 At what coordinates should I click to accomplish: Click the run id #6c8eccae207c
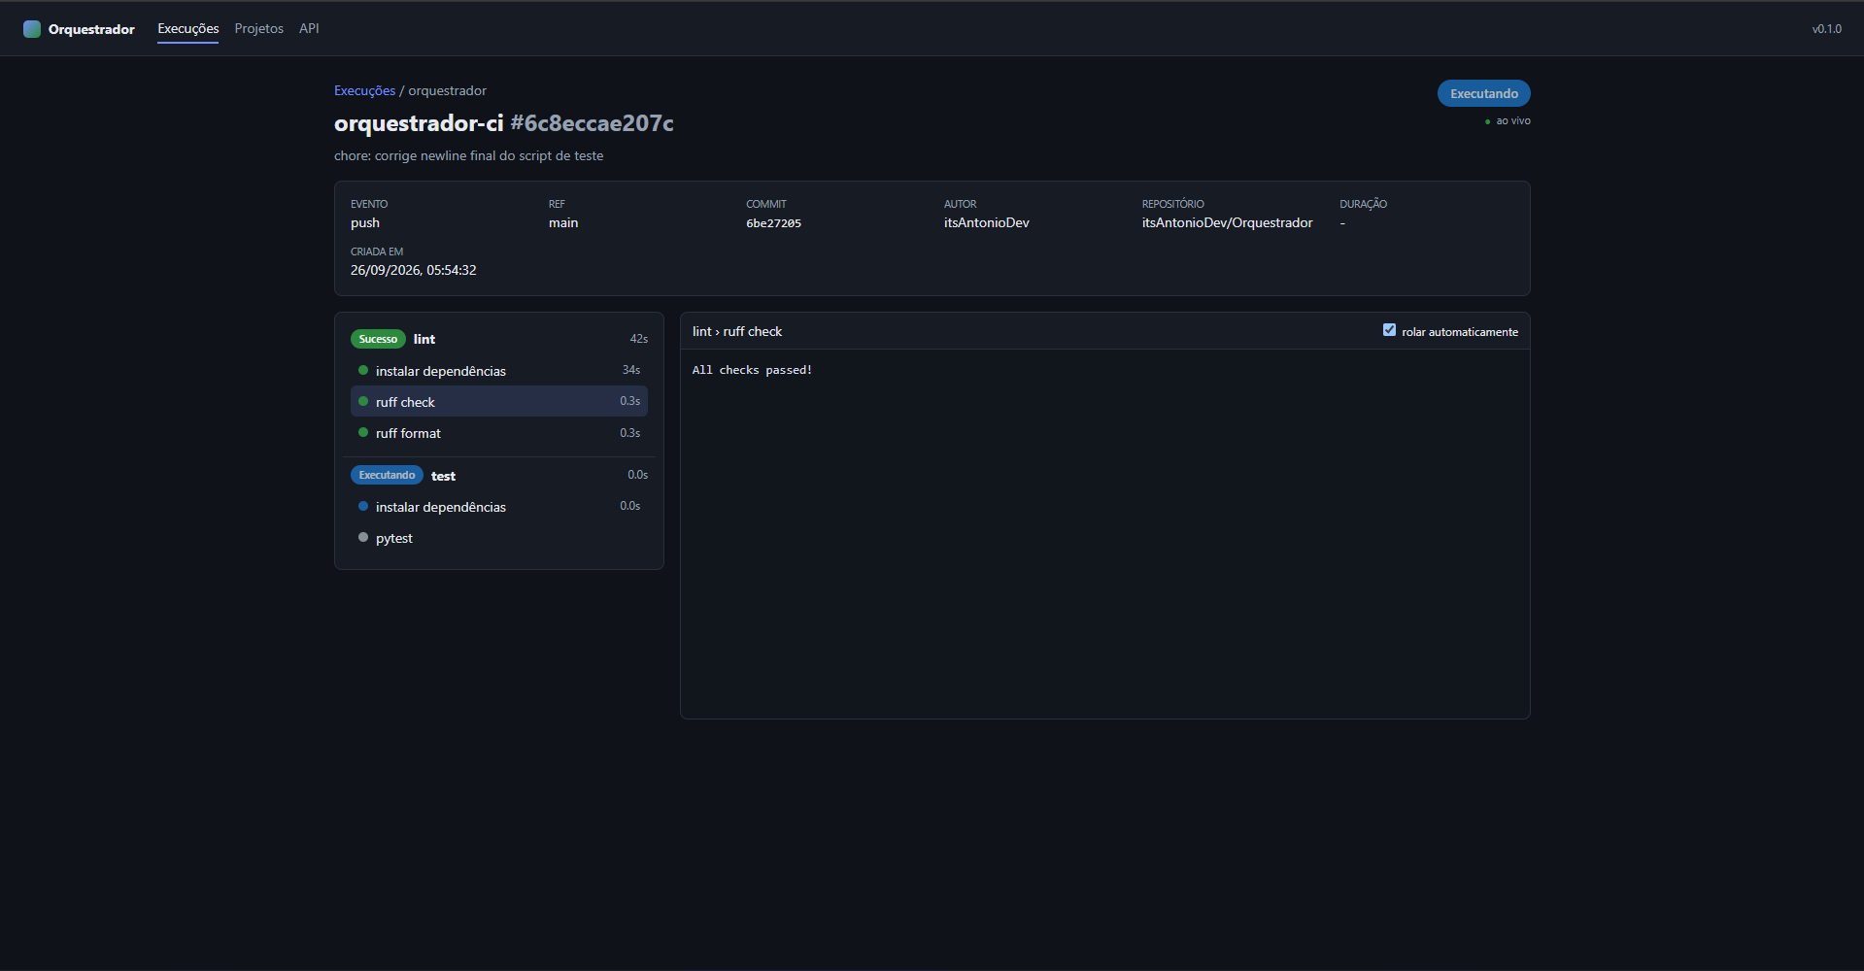point(592,123)
